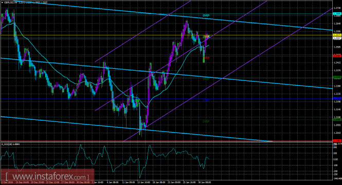Viewport: 342px width, 185px height.
Task: Select the yellow price label on axis
Action: point(337,35)
